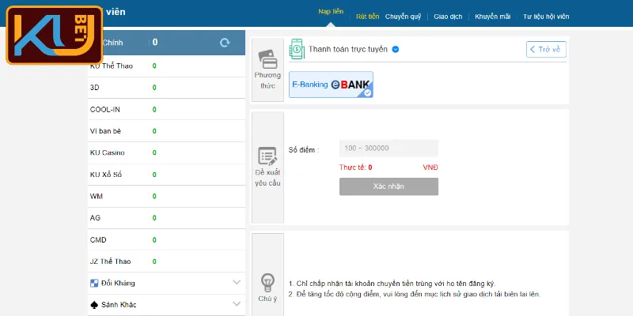Select the AG wallet row
This screenshot has height=316, width=633.
pyautogui.click(x=166, y=218)
